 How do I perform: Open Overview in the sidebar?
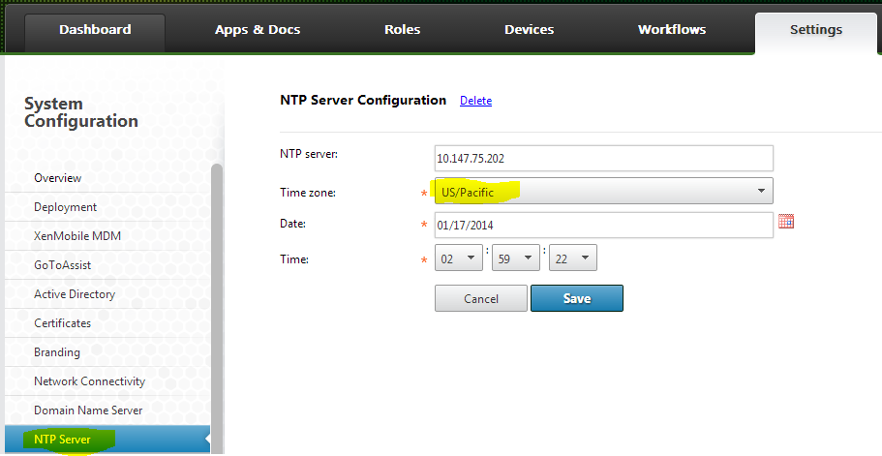pyautogui.click(x=58, y=178)
